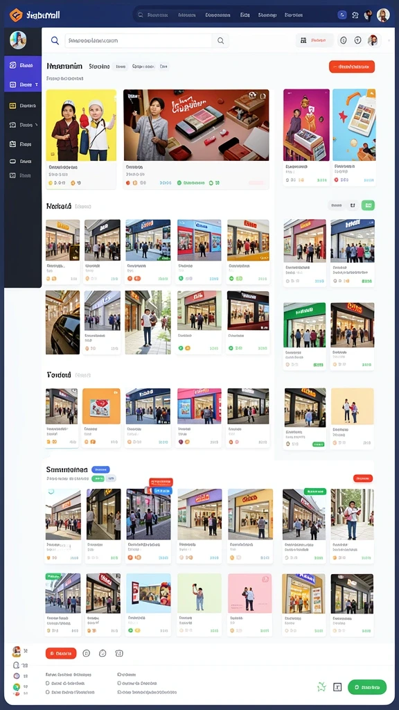Select the first highlighted purple sidebar menu item
The image size is (399, 710).
tap(23, 66)
